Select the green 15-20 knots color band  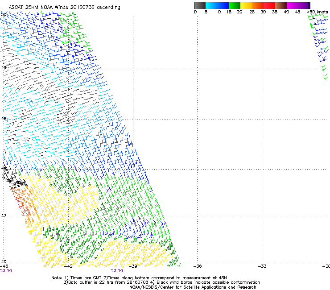235,5
